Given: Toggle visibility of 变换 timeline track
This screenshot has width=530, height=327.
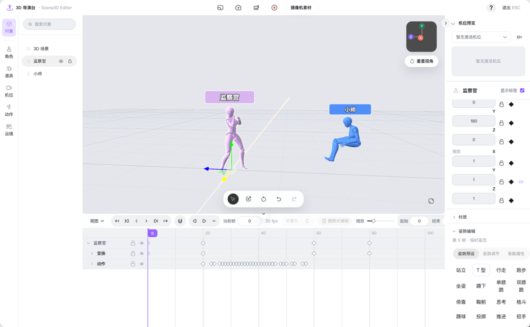Looking at the screenshot, I should (x=142, y=253).
